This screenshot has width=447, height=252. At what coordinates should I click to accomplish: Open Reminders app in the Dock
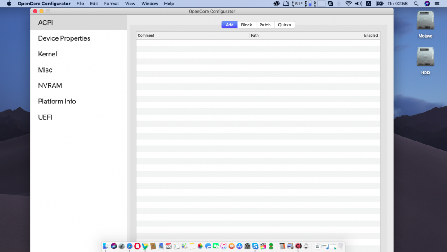177,246
